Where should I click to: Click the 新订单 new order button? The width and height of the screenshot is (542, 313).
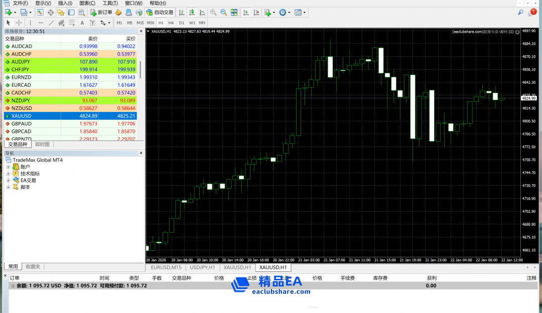coord(101,12)
